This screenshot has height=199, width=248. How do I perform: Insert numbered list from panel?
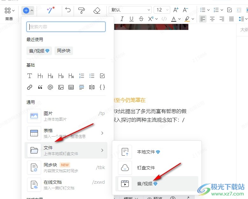(x=82, y=76)
